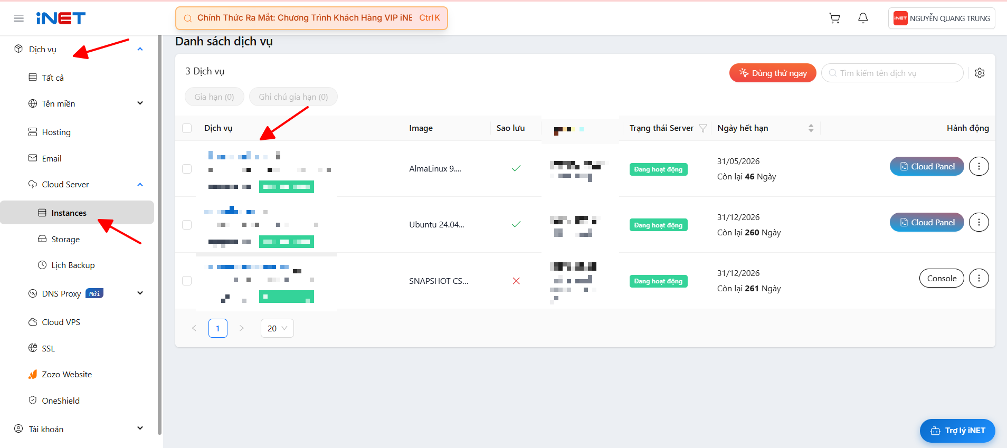Open more actions for AlmaLinux row
1007x448 pixels.
979,166
